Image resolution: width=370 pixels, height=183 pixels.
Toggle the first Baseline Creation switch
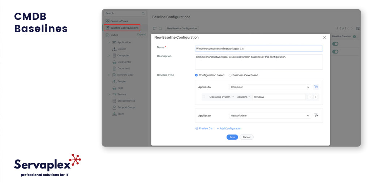[x=335, y=44]
